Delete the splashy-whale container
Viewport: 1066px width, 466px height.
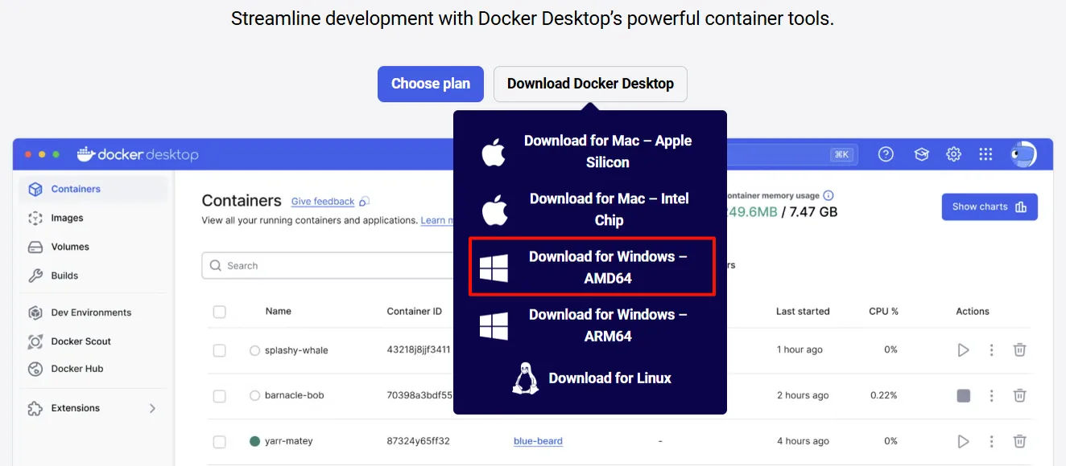click(1019, 350)
